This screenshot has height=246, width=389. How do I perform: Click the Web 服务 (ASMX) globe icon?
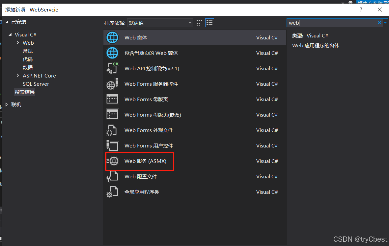pos(112,161)
